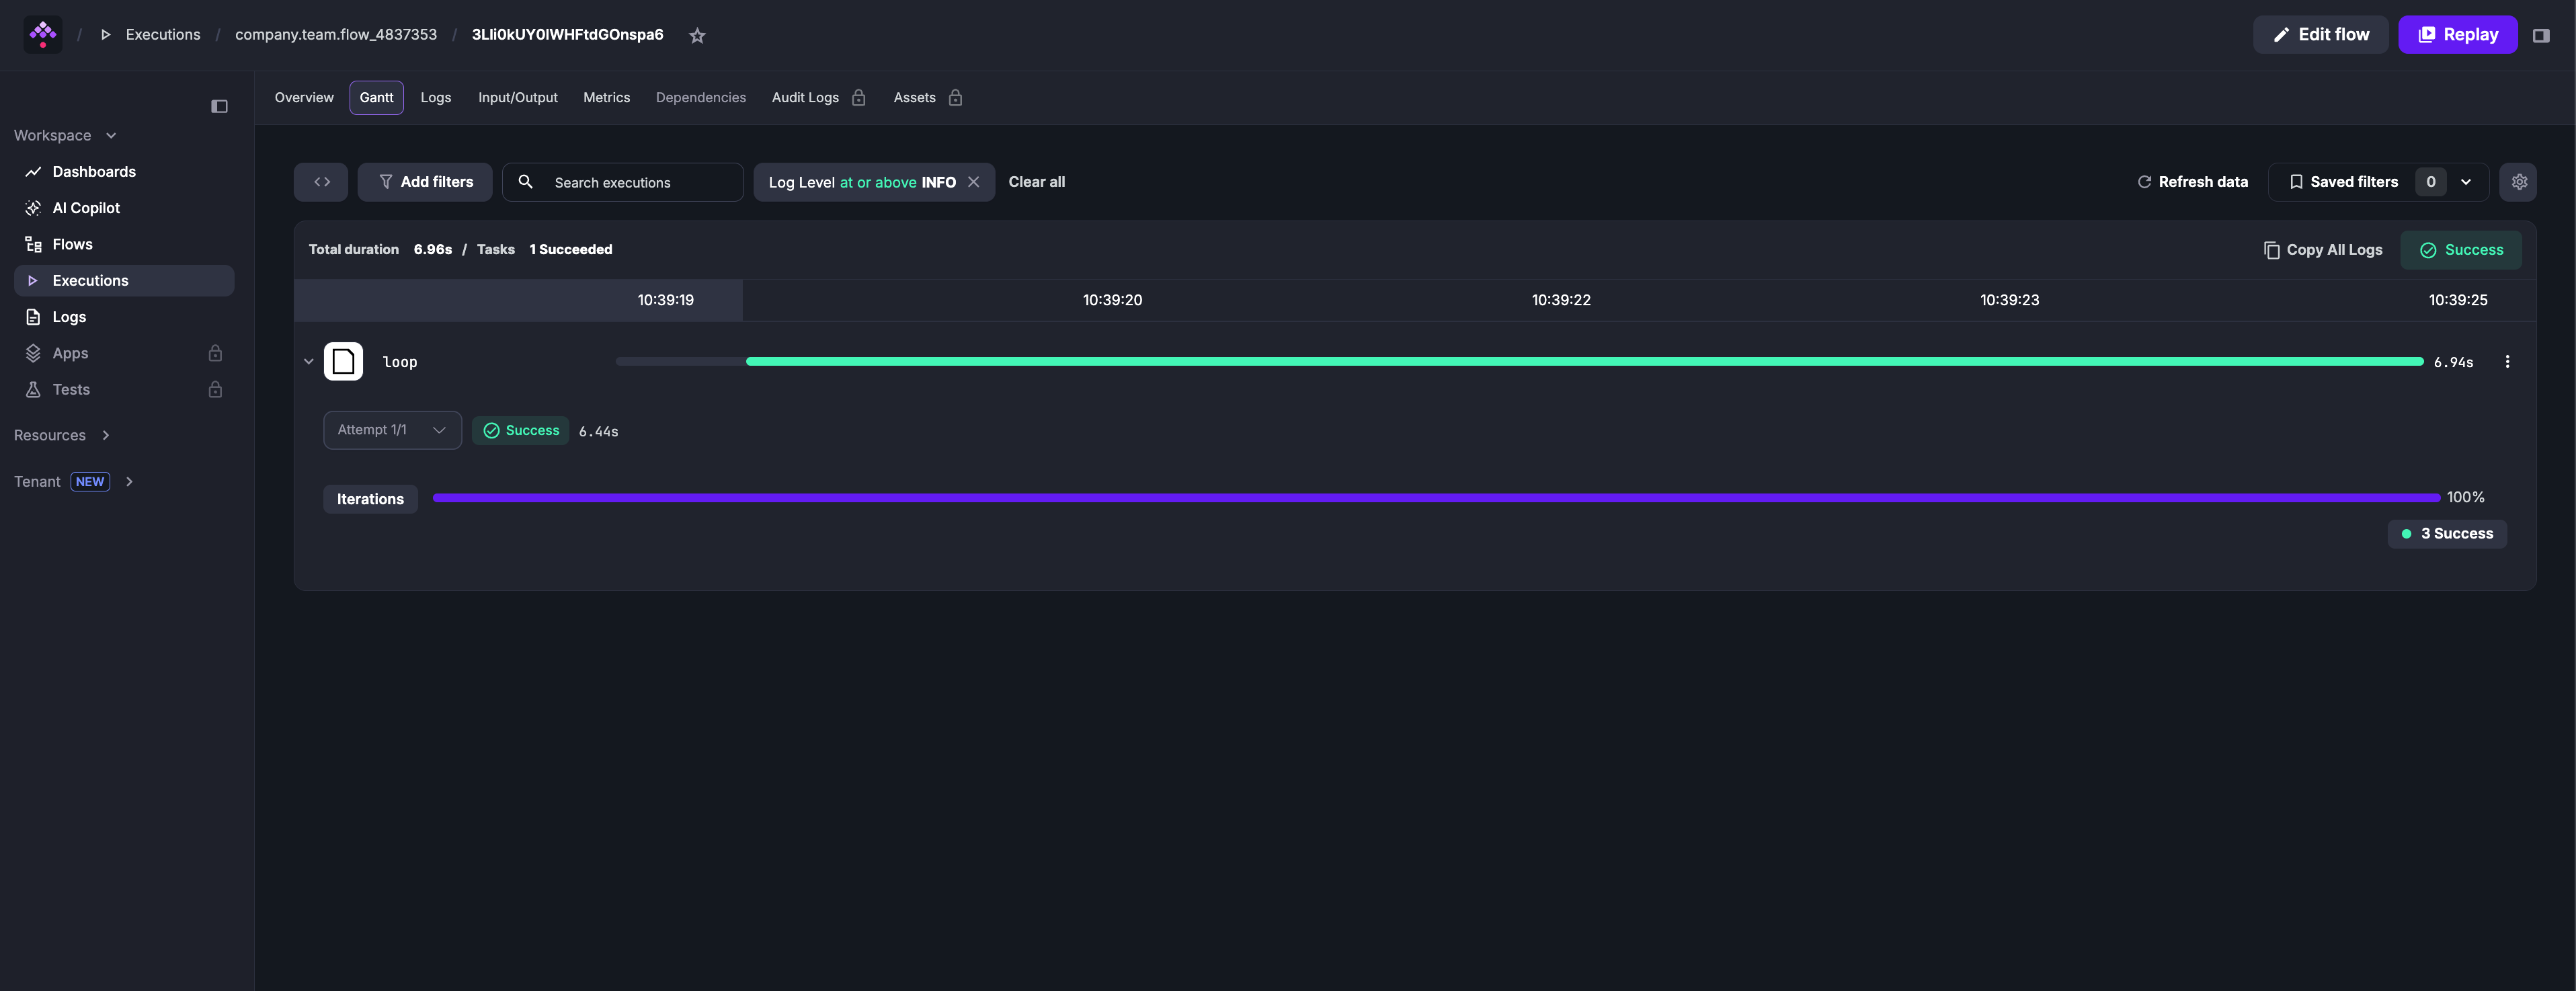Click the green loop Gantt bar
Screen dimensions: 2576x991
tap(1585, 362)
